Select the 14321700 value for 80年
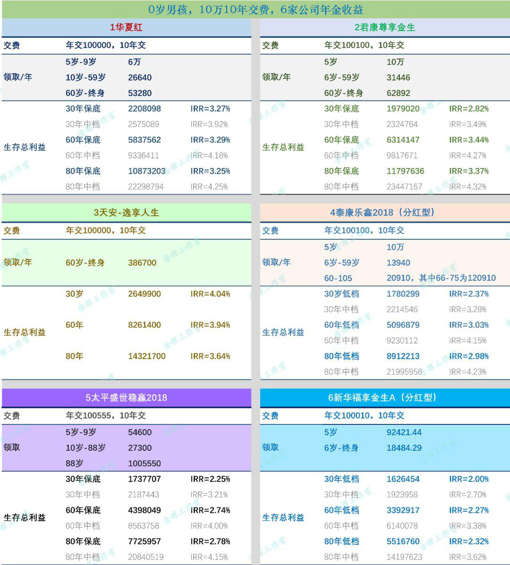The height and width of the screenshot is (565, 510). pyautogui.click(x=146, y=356)
